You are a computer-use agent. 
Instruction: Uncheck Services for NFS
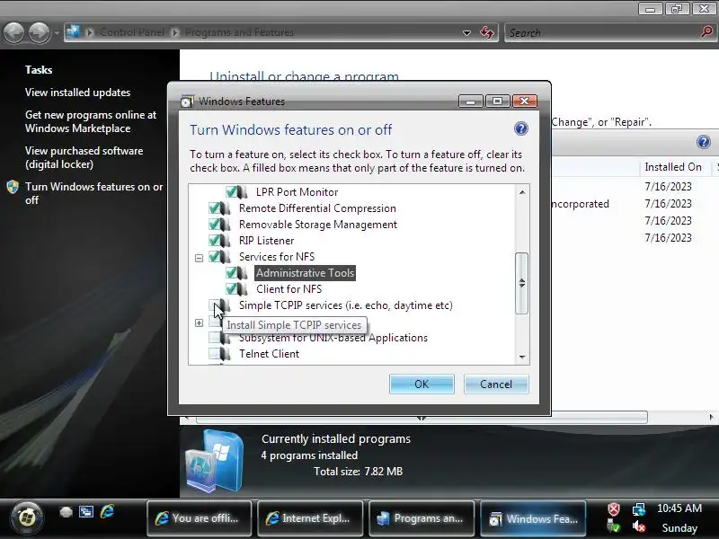214,256
